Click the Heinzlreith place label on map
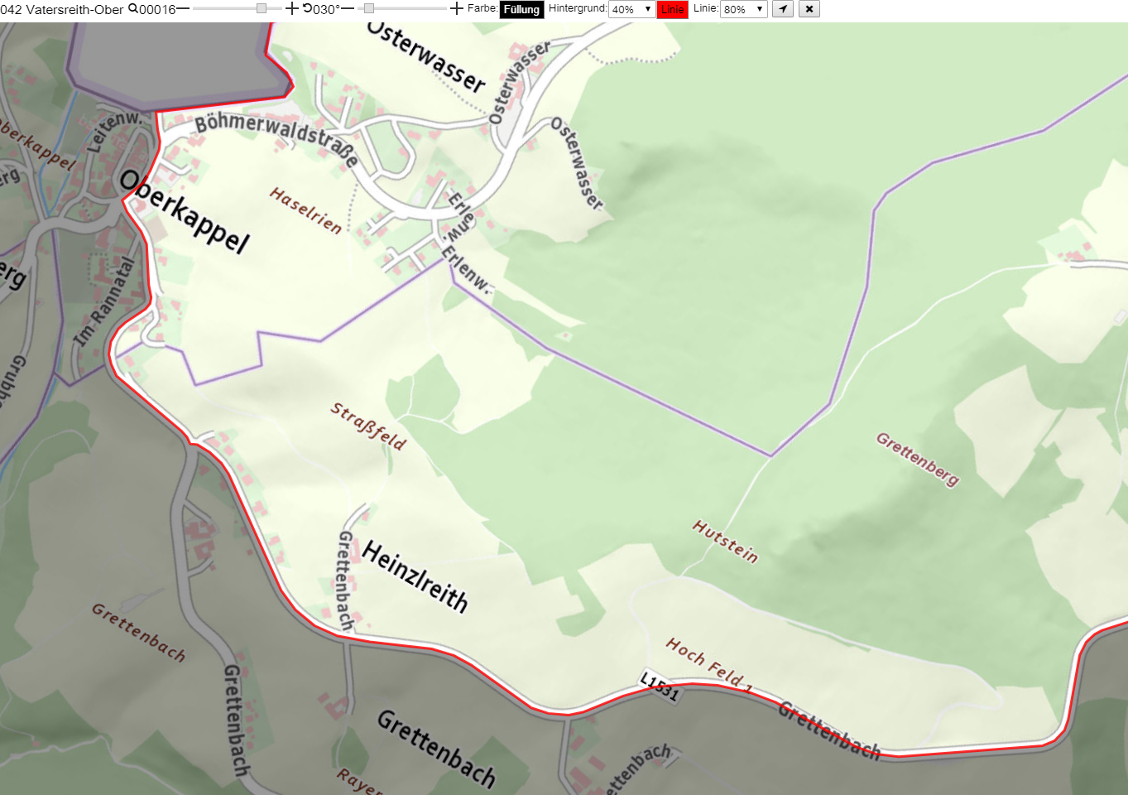The width and height of the screenshot is (1128, 795). point(415,576)
